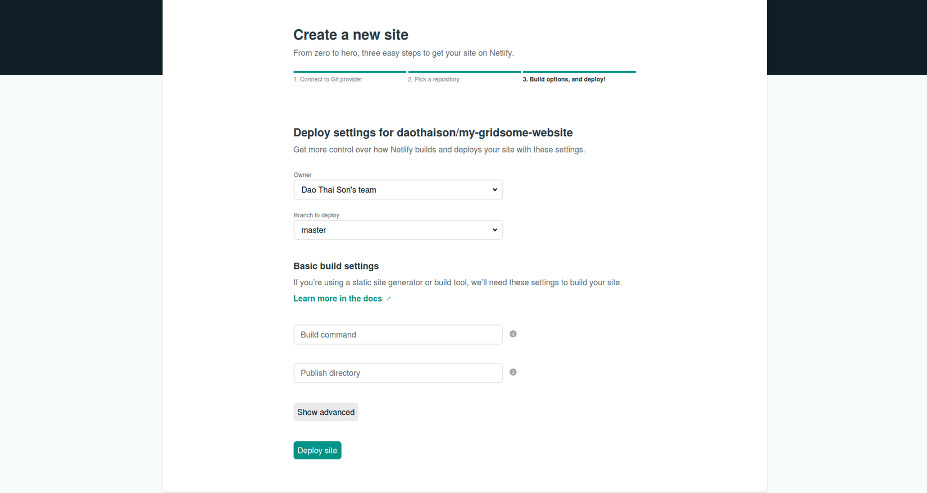Viewport: 927px width, 493px height.
Task: Focus the Build command input field
Action: point(398,335)
